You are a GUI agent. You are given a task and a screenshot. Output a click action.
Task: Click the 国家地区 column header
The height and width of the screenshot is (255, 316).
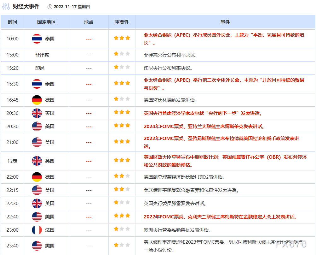[x=46, y=22]
